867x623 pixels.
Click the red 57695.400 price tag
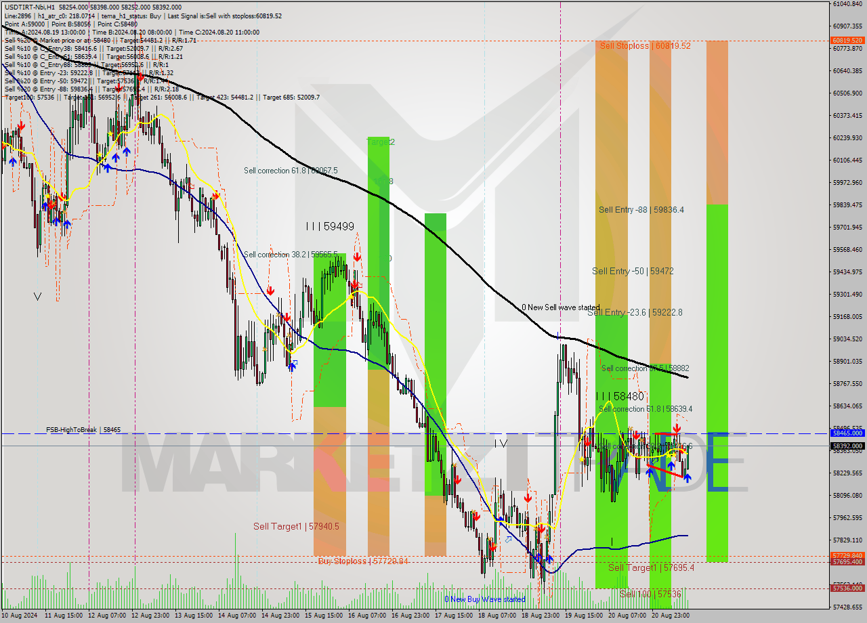click(847, 561)
